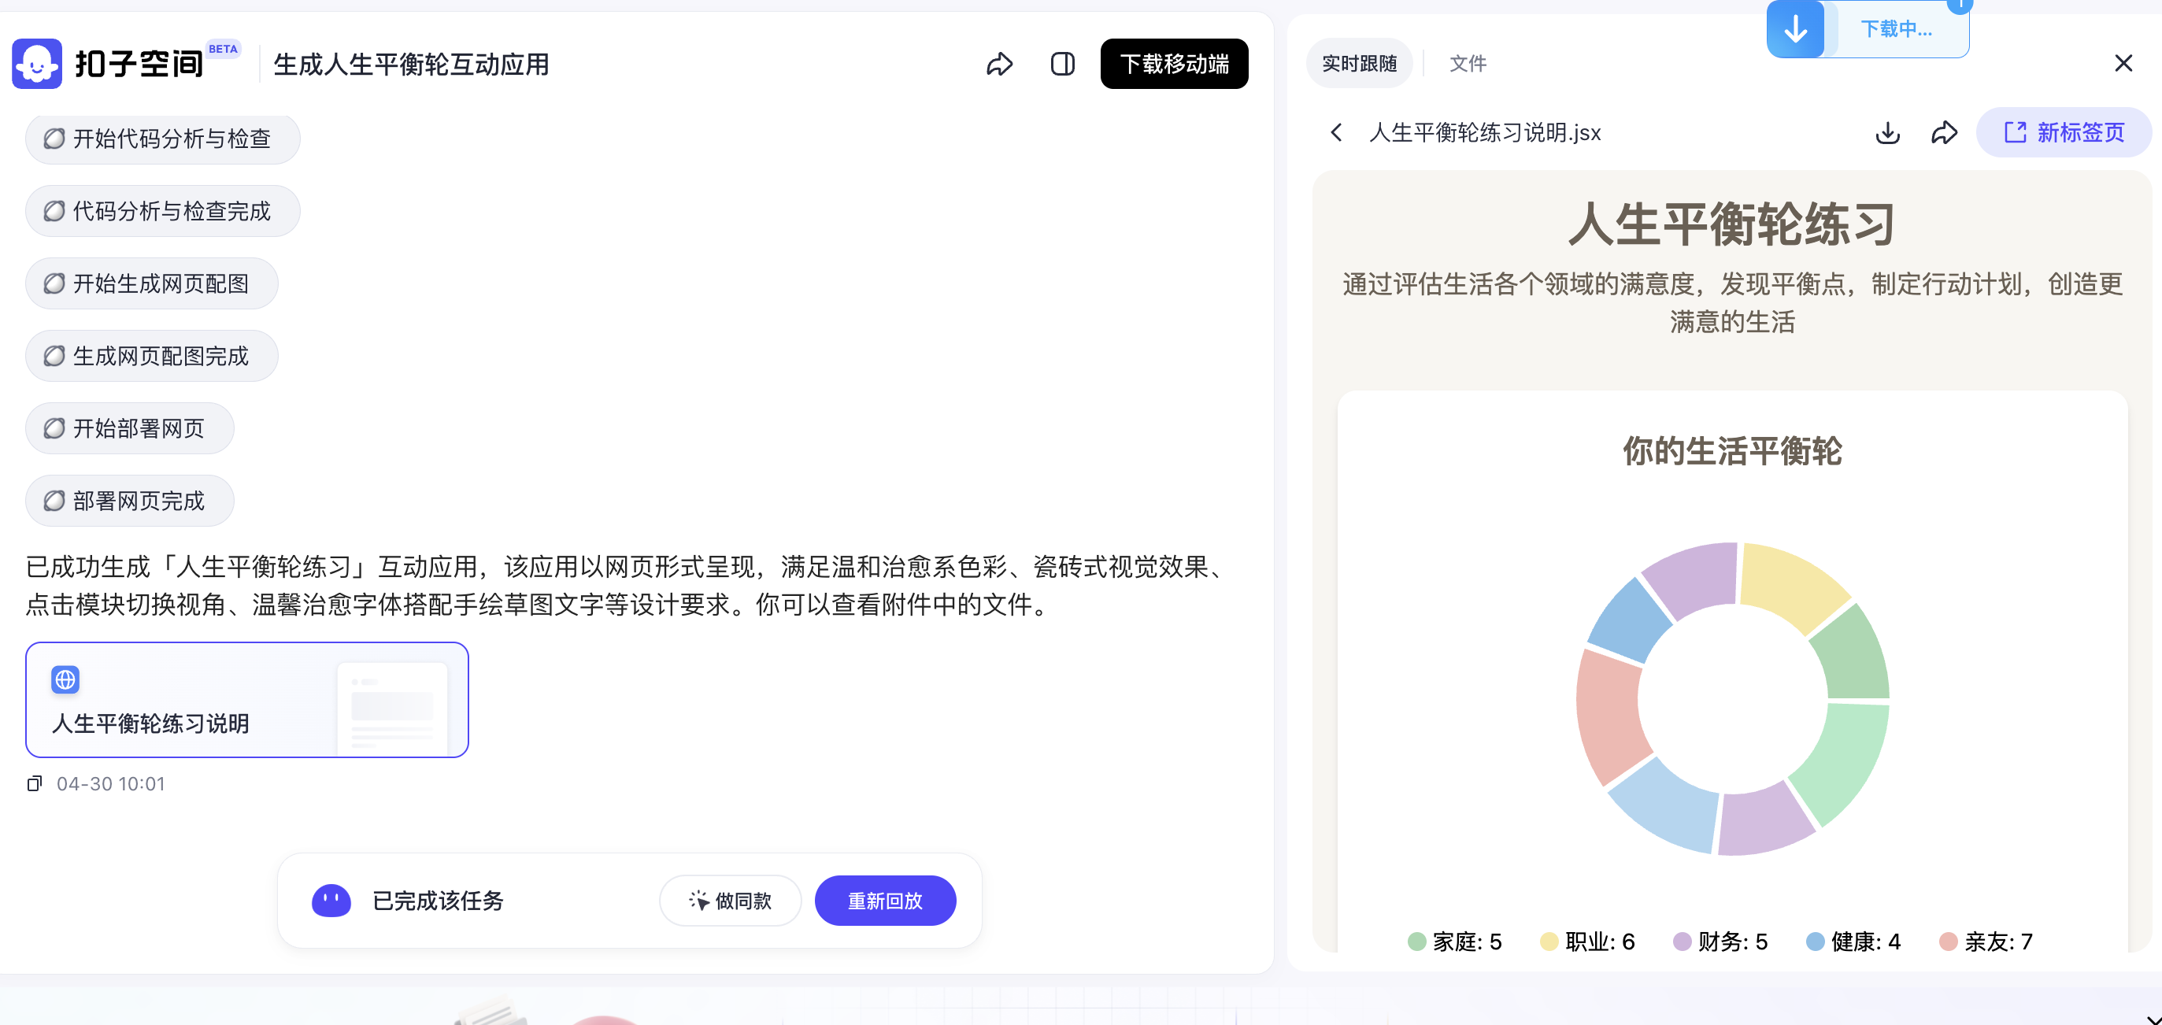Click the share arrow icon in chat header
This screenshot has width=2162, height=1025.
click(999, 64)
